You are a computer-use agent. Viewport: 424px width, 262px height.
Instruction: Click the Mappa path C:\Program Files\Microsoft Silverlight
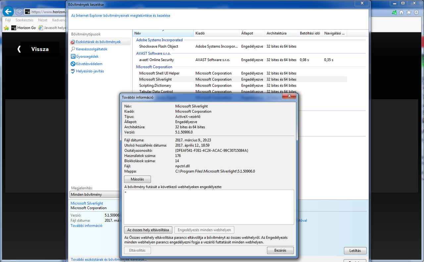pyautogui.click(x=215, y=171)
